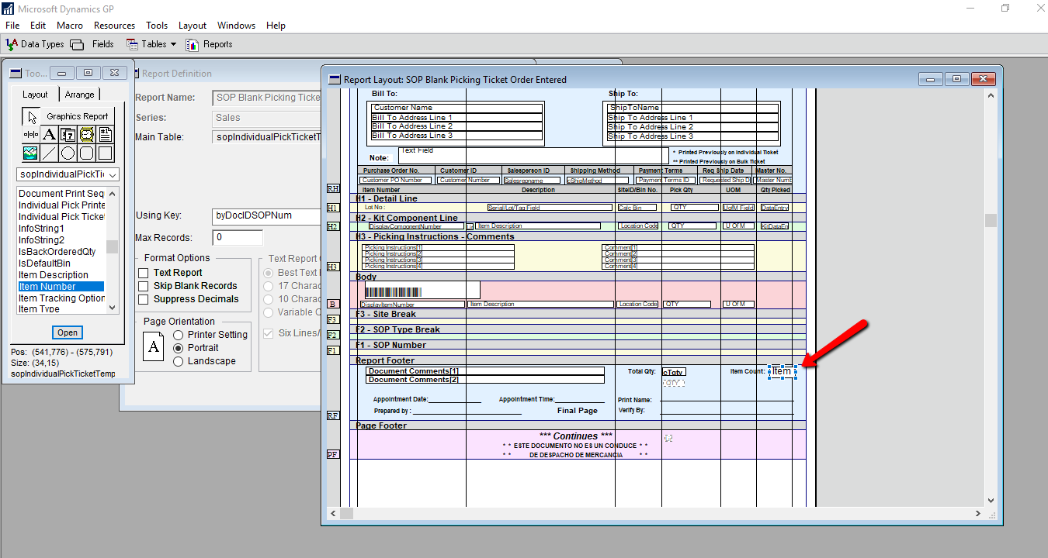Enable the Suppress Decimals checkbox
1048x558 pixels.
click(x=143, y=299)
